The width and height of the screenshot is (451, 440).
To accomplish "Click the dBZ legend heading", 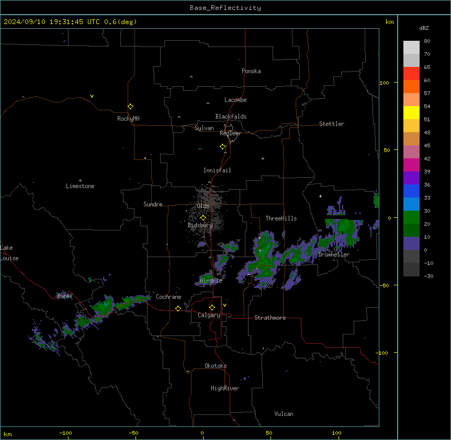I will coord(424,28).
